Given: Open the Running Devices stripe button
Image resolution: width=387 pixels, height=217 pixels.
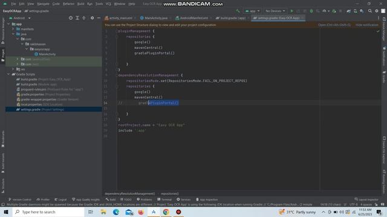Looking at the screenshot, I should click(x=384, y=181).
